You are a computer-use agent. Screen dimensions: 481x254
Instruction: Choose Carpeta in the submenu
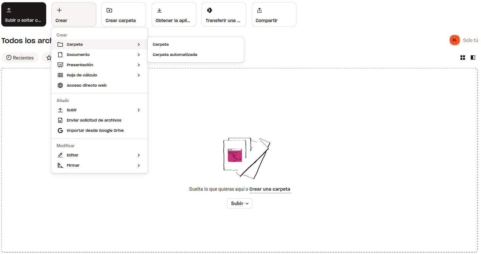[x=161, y=44]
